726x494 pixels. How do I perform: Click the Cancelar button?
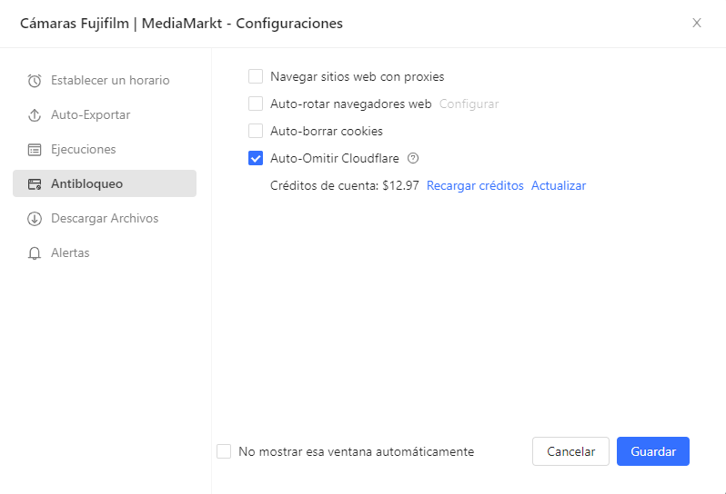[570, 451]
